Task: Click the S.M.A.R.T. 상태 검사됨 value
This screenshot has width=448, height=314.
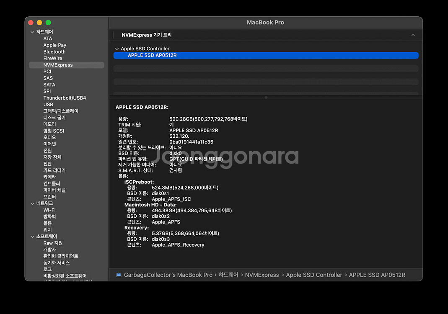Action: [x=176, y=170]
